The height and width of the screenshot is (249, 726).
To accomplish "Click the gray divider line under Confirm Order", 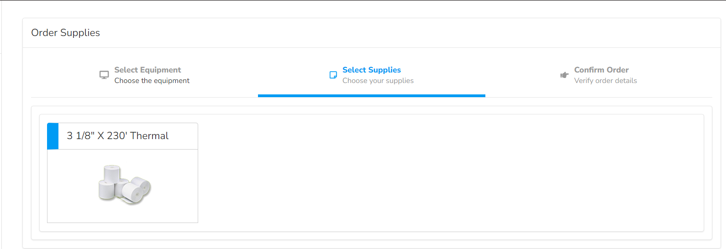I will (598, 97).
